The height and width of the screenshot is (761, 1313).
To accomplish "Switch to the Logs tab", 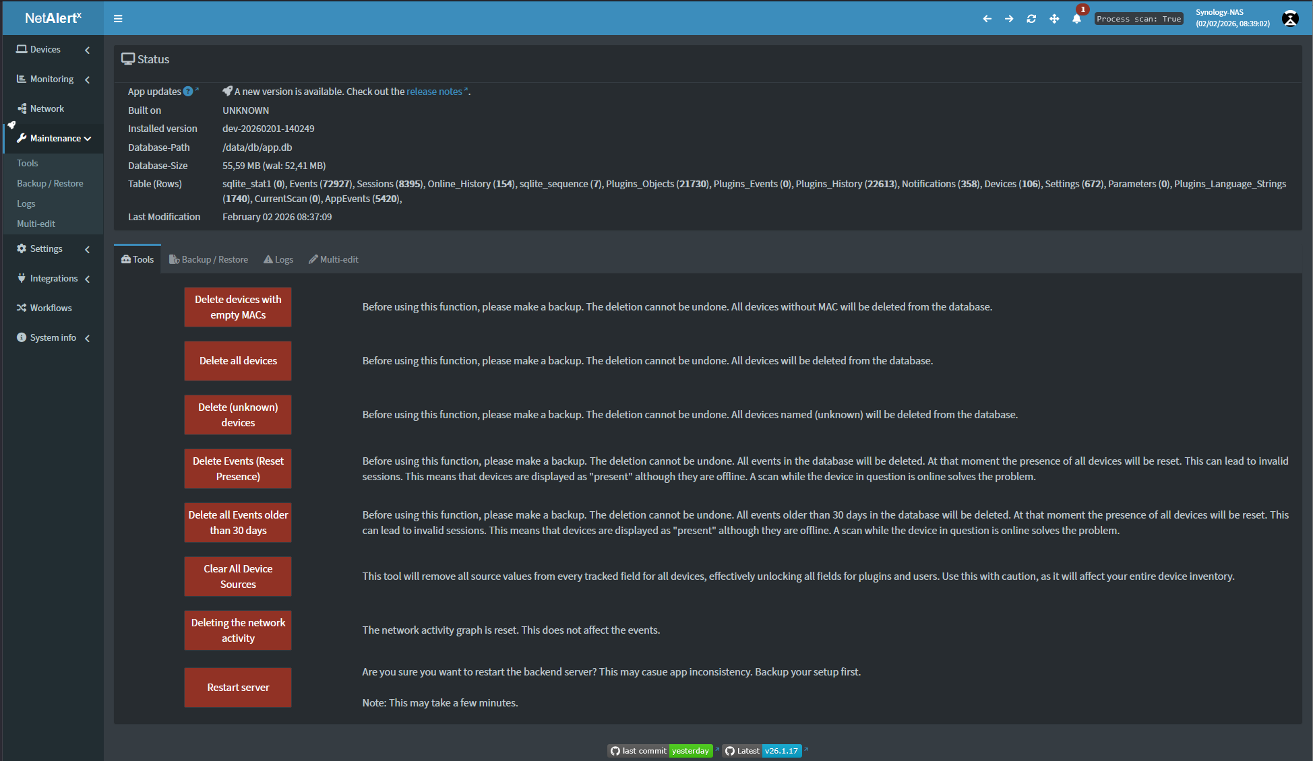I will click(278, 259).
